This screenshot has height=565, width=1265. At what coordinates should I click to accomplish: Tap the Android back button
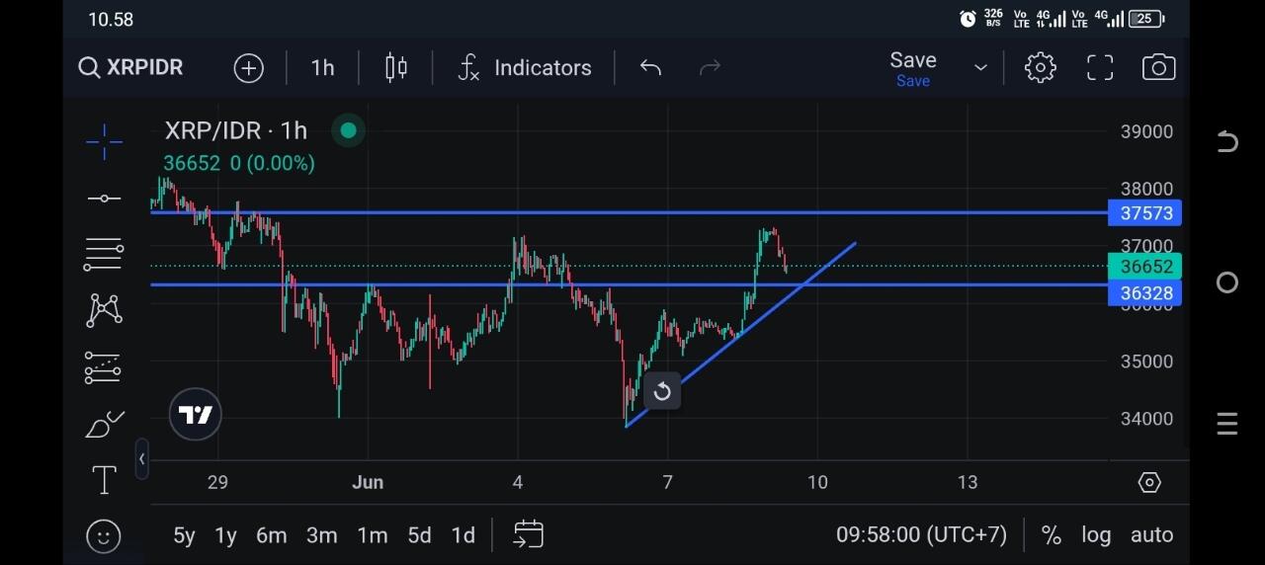pyautogui.click(x=1226, y=141)
